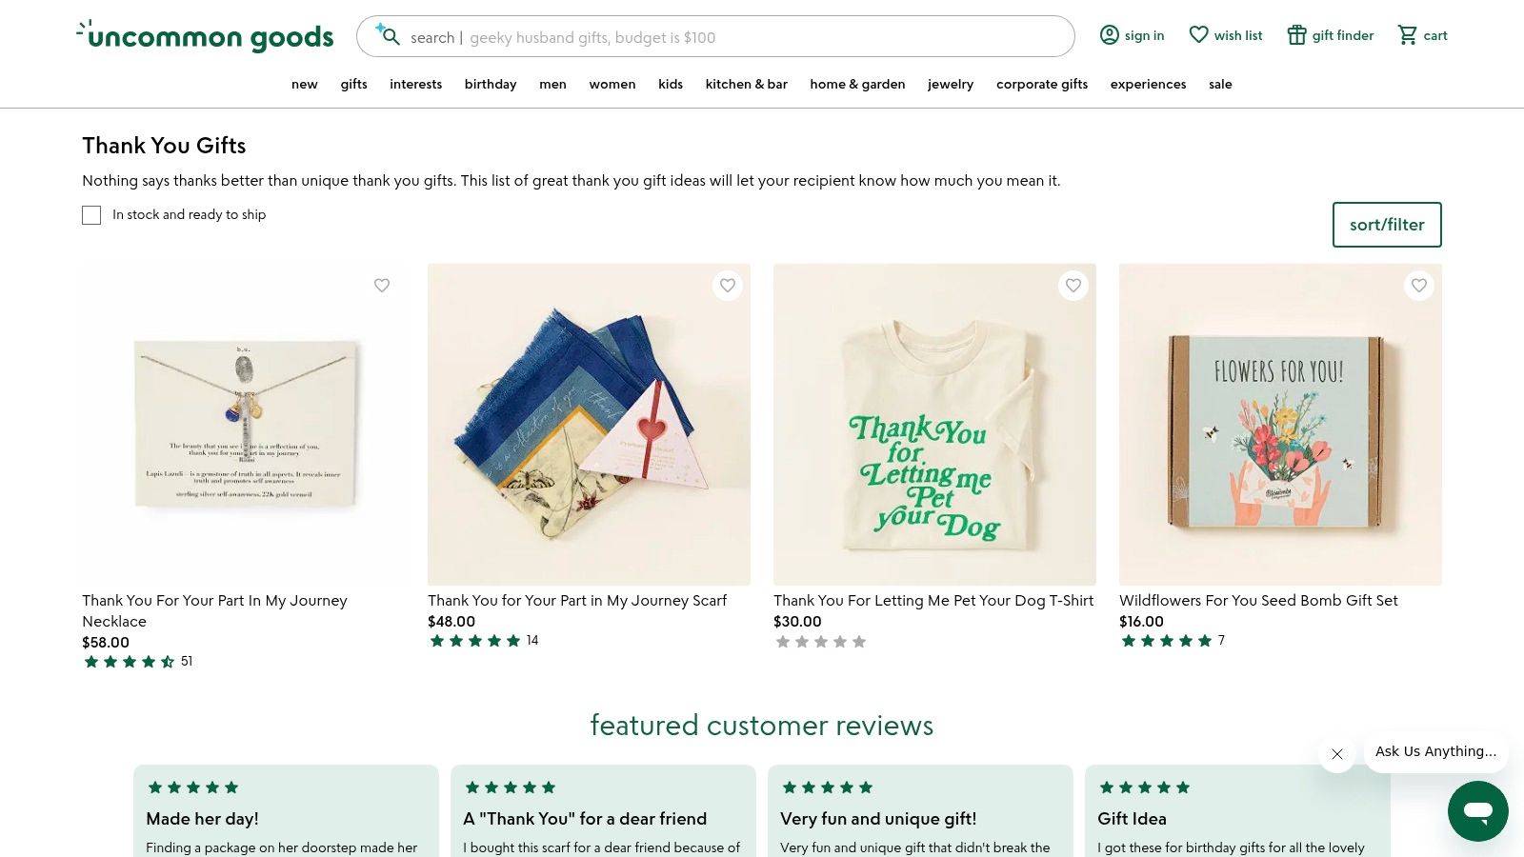Add the Journey Scarf to wish list

coord(728,286)
